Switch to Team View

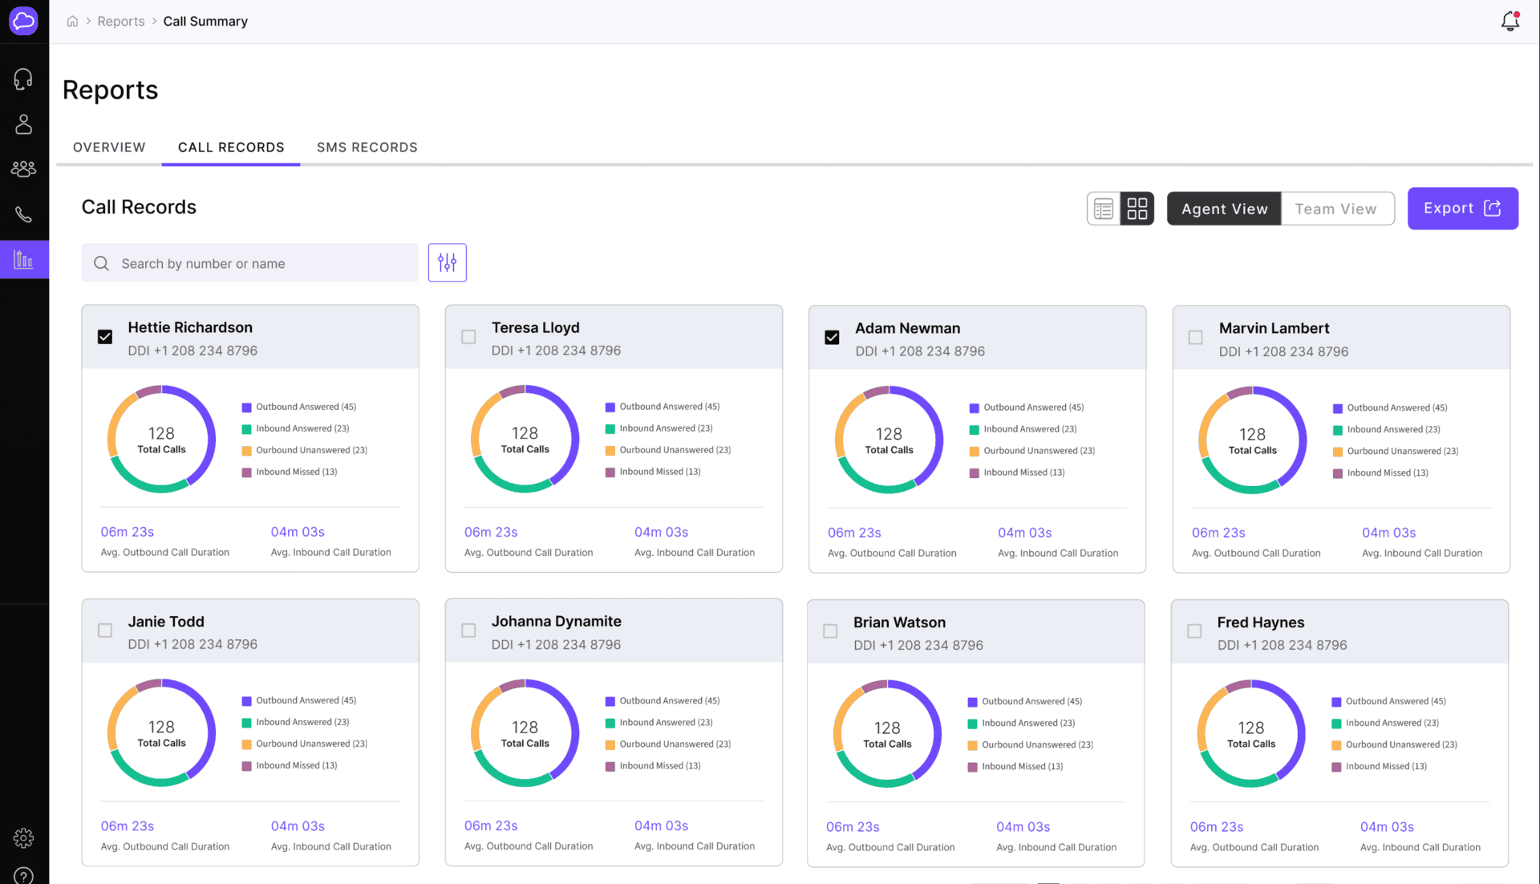[1336, 209]
